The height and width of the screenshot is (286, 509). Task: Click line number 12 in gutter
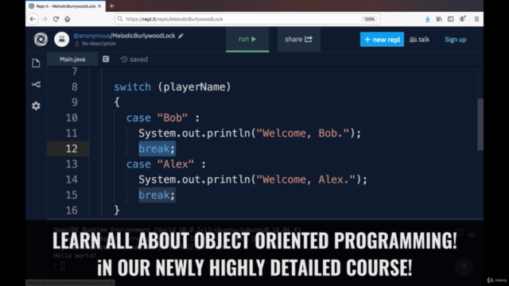click(x=72, y=149)
